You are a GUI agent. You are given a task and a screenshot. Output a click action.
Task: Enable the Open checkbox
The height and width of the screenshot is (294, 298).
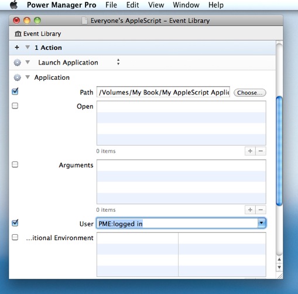15,106
